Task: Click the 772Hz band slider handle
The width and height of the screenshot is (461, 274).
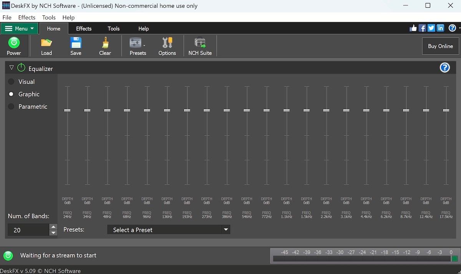Action: [267, 110]
